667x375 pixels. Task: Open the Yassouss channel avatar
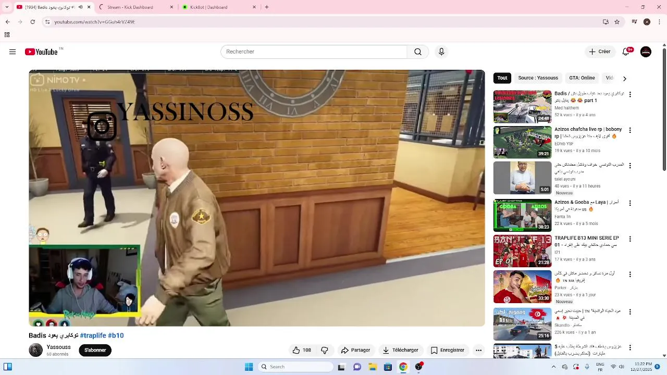35,350
